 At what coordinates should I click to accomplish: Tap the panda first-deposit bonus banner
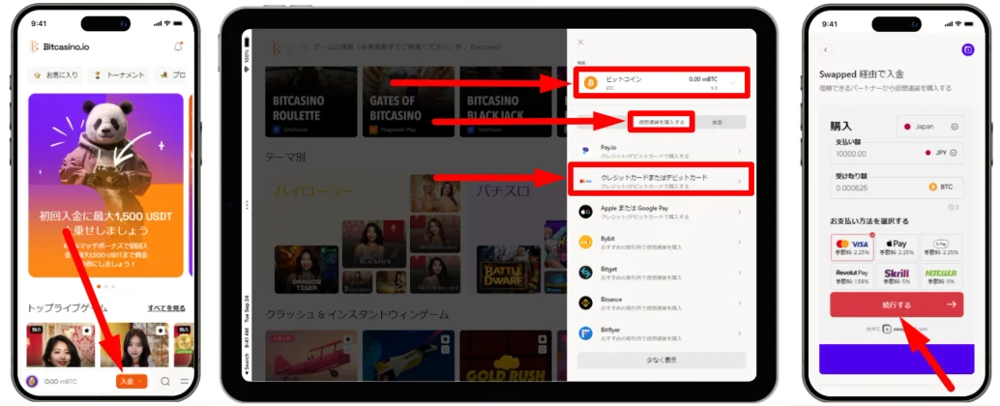pyautogui.click(x=105, y=186)
